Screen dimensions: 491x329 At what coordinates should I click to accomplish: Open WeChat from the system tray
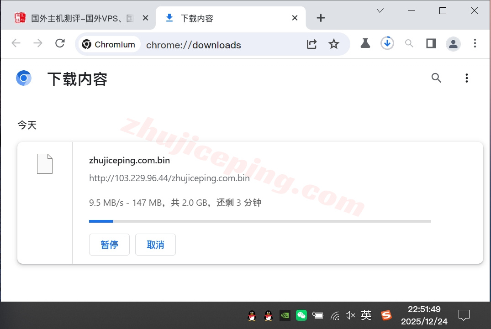click(x=301, y=315)
